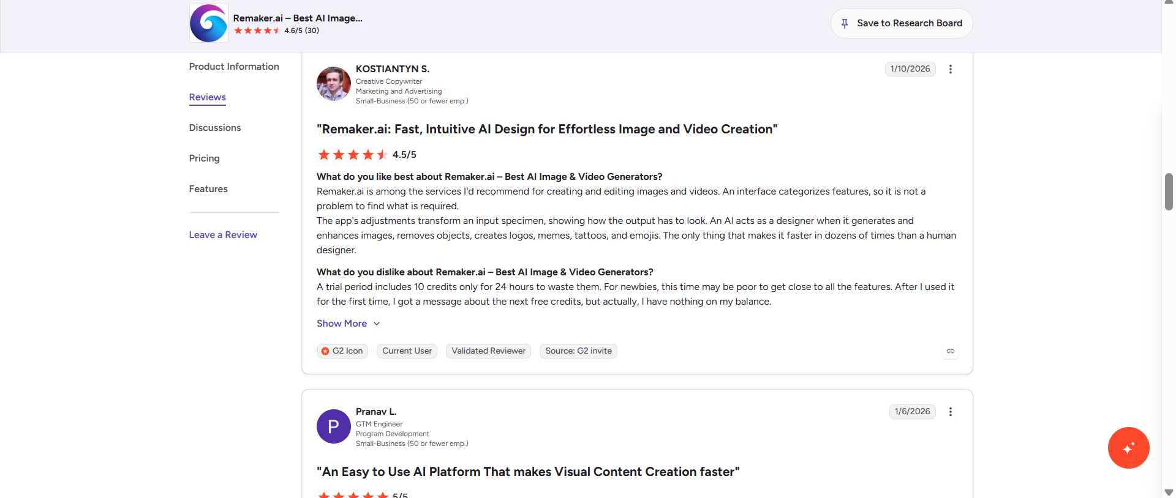
Task: Click the GTM Engineer job title
Action: tap(379, 424)
